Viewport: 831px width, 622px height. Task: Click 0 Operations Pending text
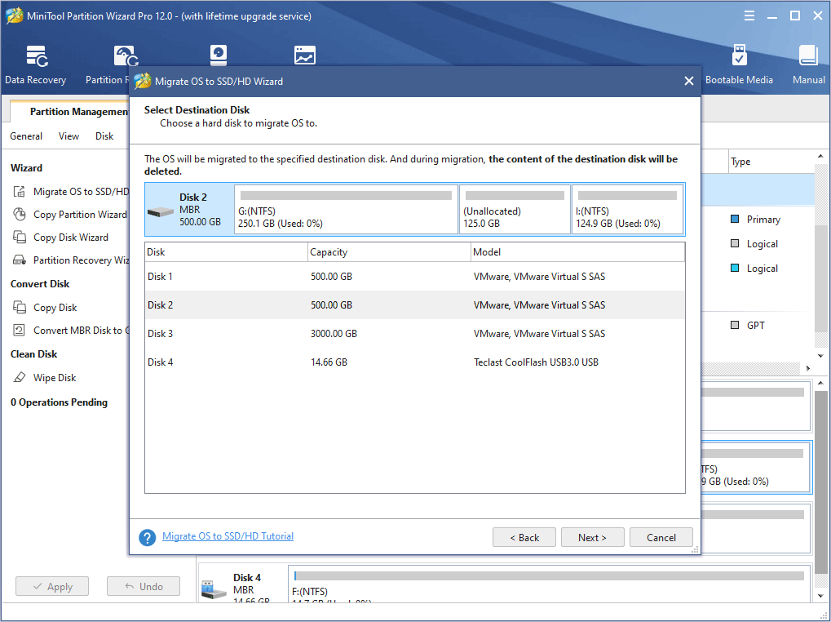point(59,402)
